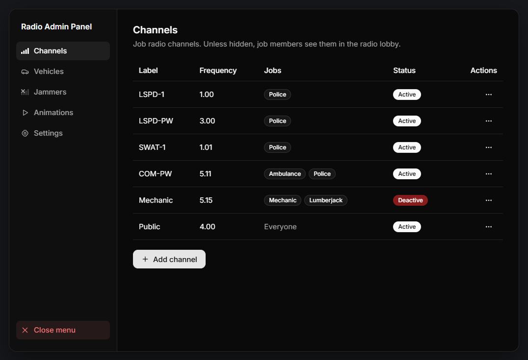Click the signal bars icon beside Channels
528x360 pixels.
(x=25, y=51)
